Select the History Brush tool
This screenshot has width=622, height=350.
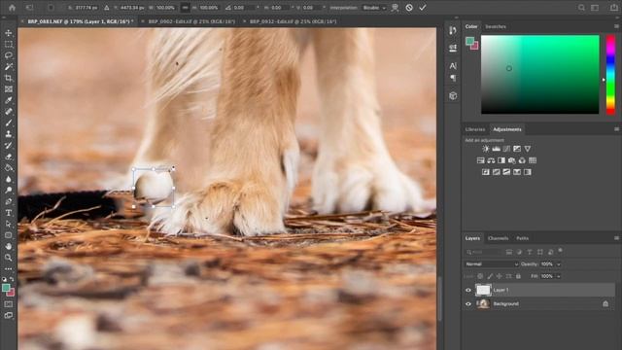pos(9,145)
